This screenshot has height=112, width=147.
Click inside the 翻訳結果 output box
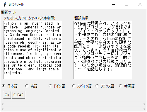click(103, 50)
